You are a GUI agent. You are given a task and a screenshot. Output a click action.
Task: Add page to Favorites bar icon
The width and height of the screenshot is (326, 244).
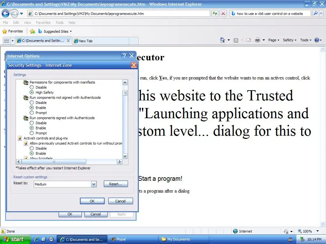(x=32, y=31)
